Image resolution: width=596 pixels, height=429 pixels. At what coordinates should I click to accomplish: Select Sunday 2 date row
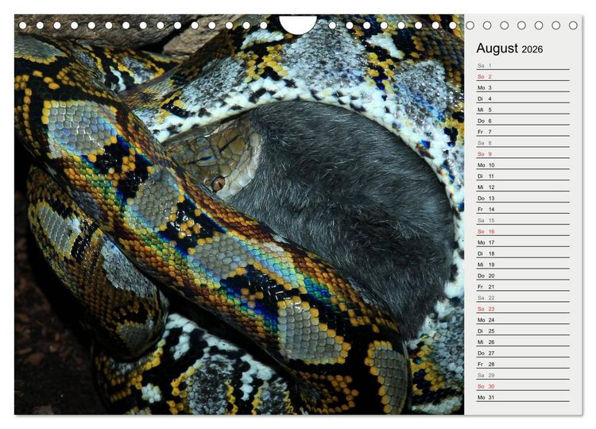tap(523, 76)
